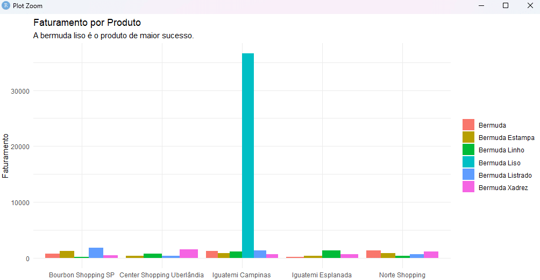540x280 pixels.
Task: Click the 'Center Shopping Uberlândia' axis label
Action: click(x=162, y=275)
